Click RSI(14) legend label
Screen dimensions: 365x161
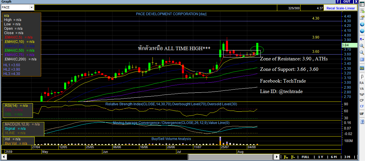pos(16,106)
